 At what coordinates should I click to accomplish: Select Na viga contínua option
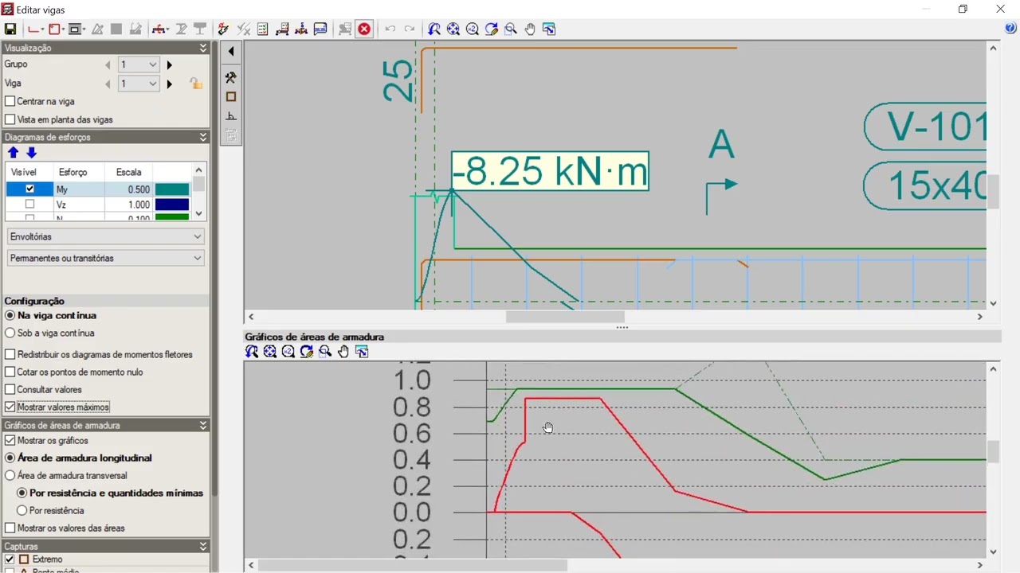pos(10,315)
